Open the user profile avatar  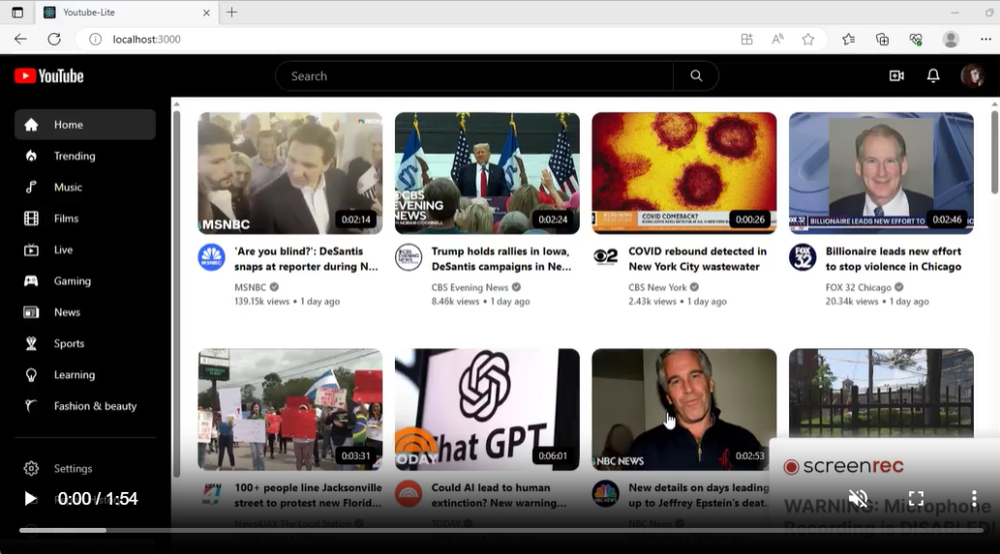coord(972,76)
